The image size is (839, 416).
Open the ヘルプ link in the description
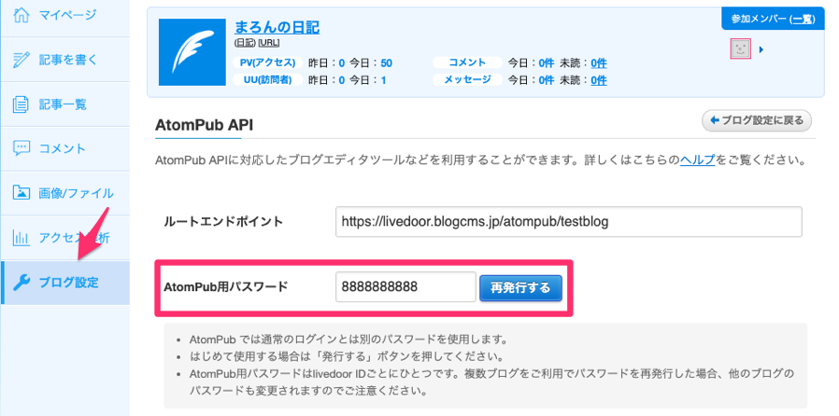coord(698,159)
